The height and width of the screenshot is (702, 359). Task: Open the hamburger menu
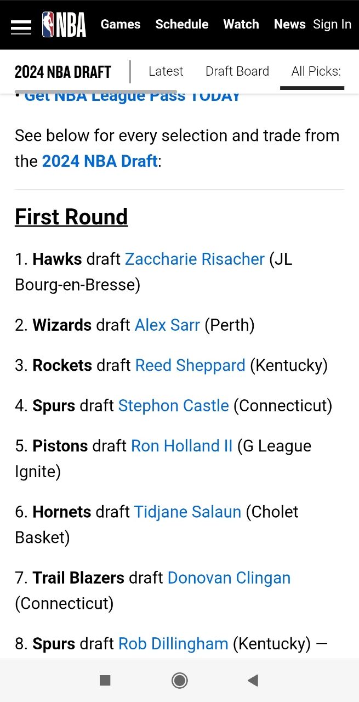point(21,25)
